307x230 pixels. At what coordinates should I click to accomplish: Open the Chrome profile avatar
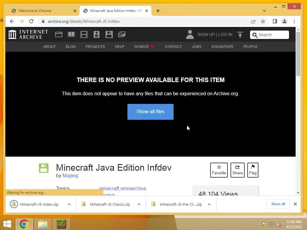285,21
